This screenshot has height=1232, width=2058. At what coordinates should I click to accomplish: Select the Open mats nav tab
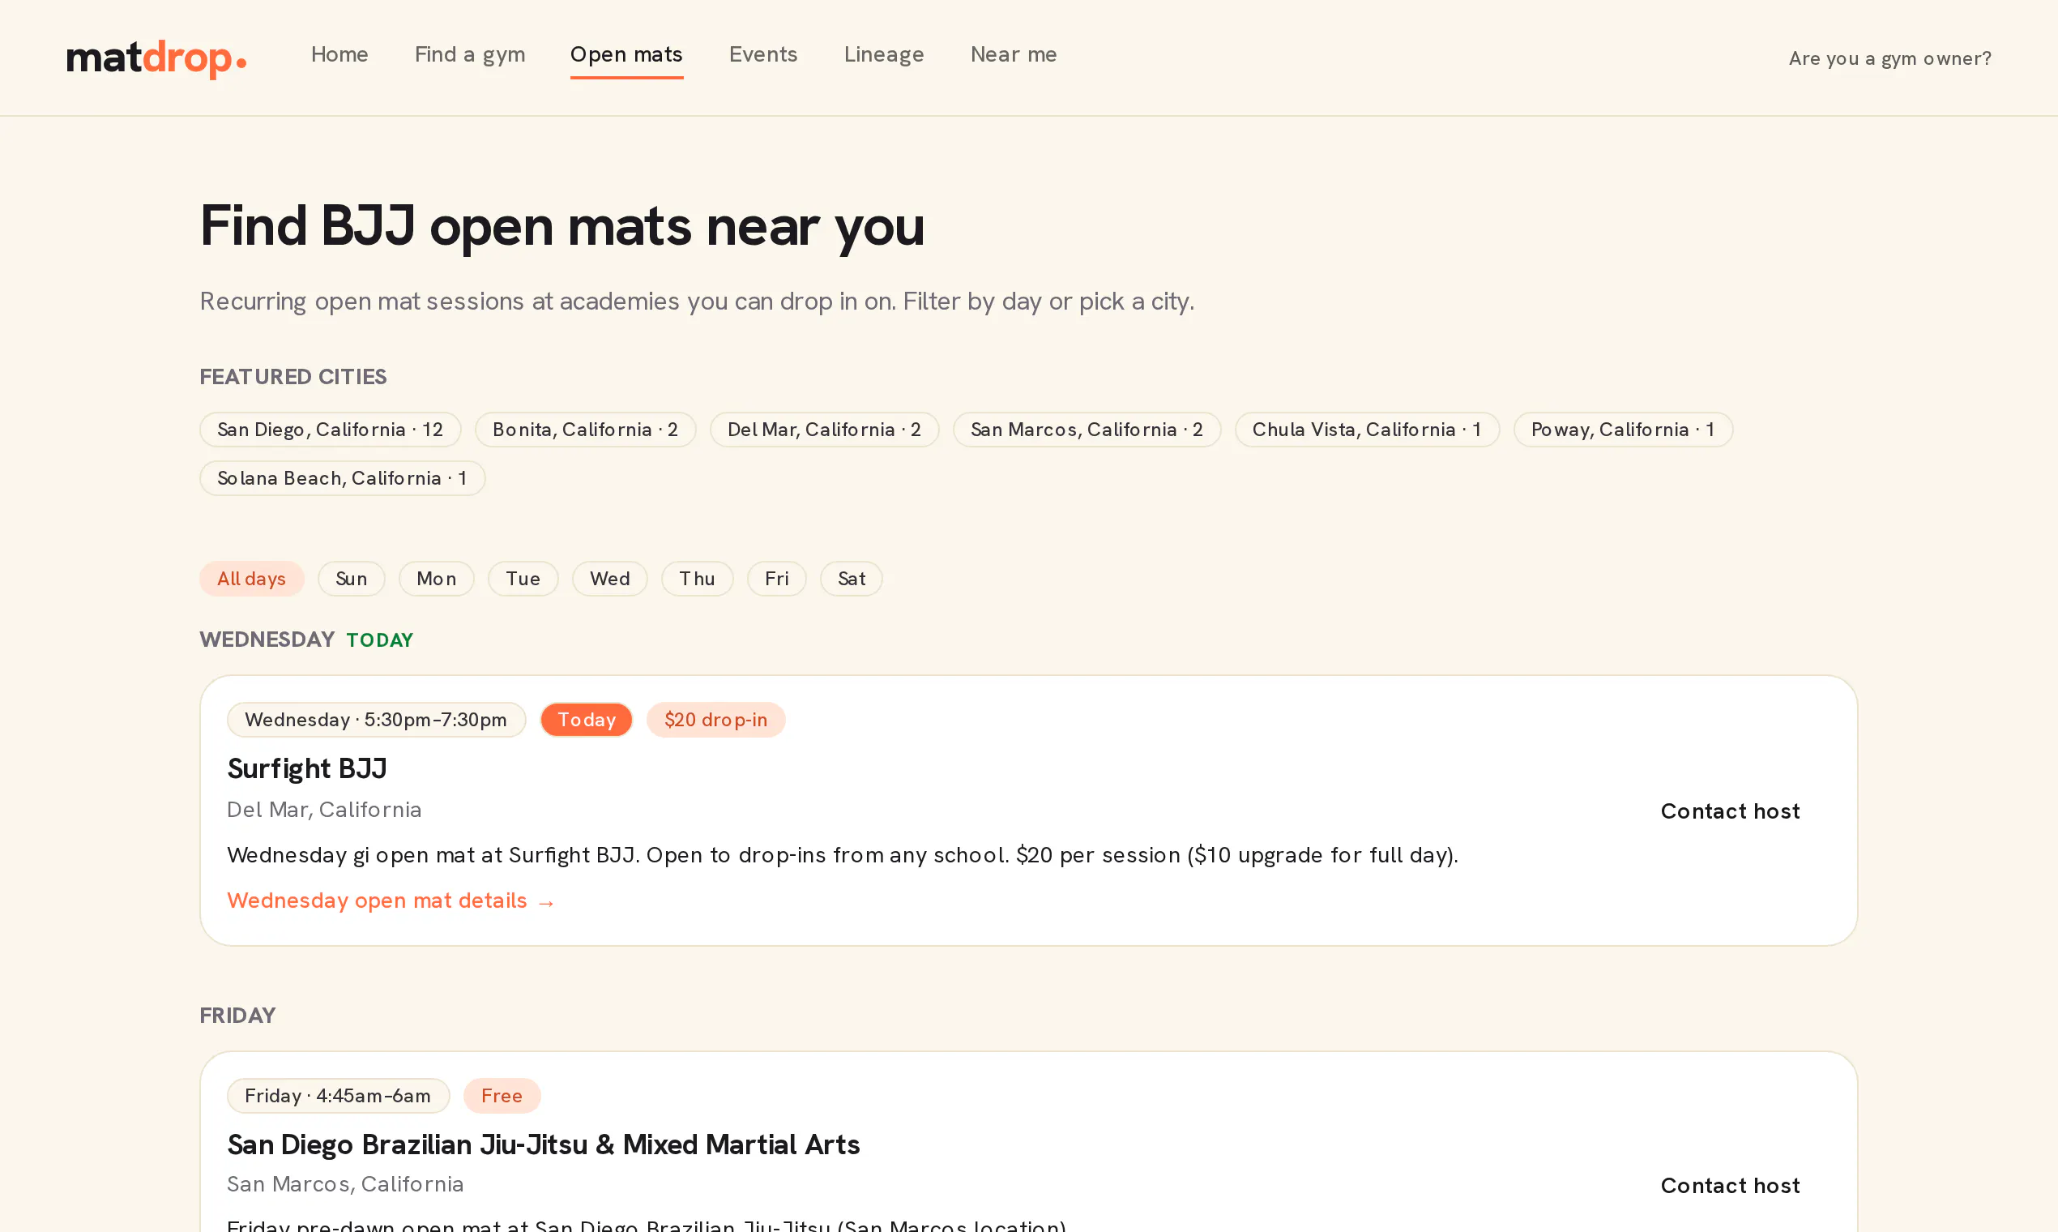626,55
